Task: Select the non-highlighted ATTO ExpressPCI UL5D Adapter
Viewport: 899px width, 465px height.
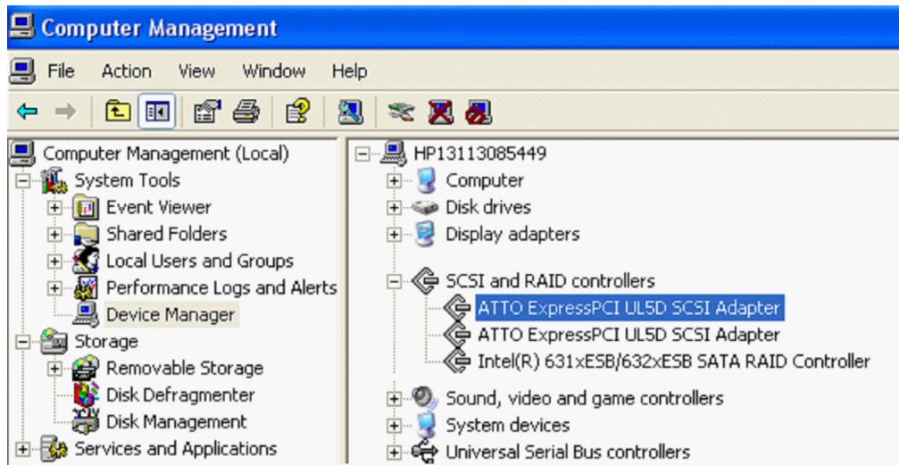Action: click(x=628, y=335)
